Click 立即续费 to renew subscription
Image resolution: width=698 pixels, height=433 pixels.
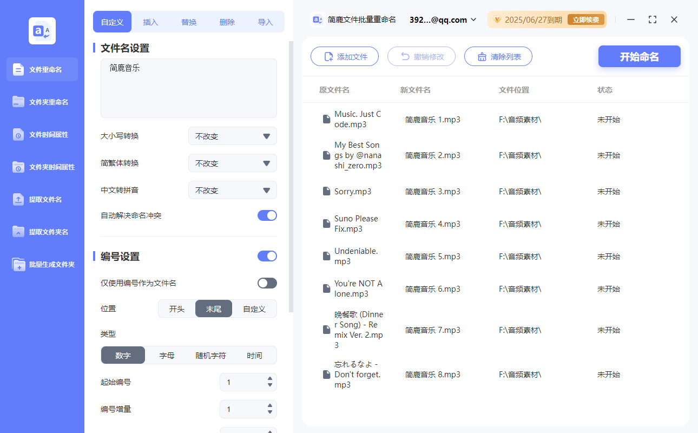coord(586,19)
